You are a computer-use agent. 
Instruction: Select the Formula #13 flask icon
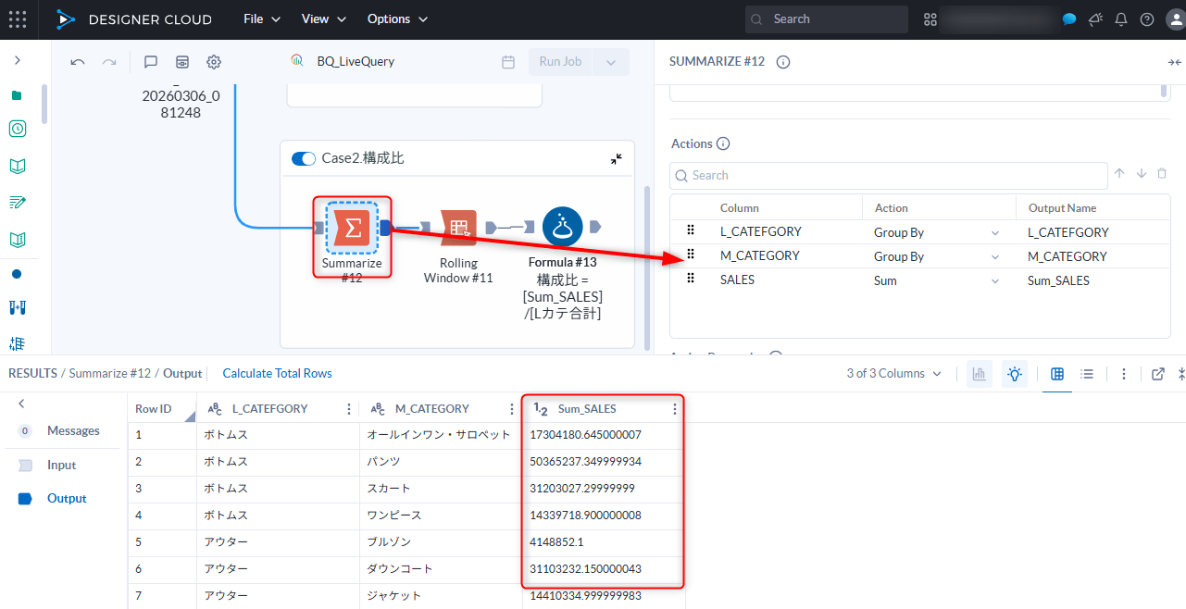point(562,227)
